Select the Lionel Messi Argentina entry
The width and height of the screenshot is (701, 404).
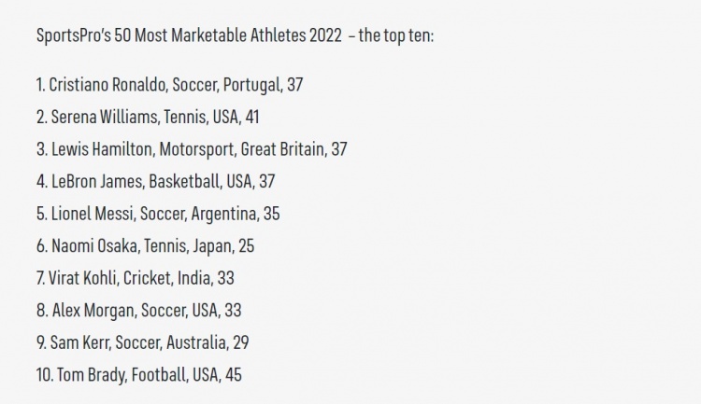point(158,214)
